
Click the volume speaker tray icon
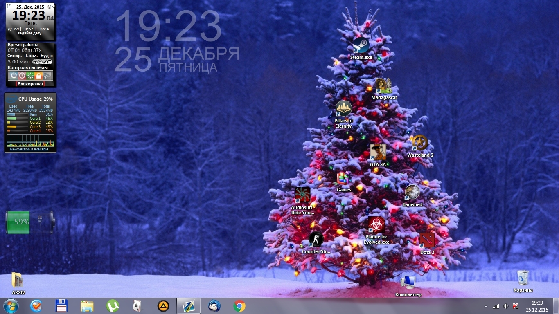506,306
